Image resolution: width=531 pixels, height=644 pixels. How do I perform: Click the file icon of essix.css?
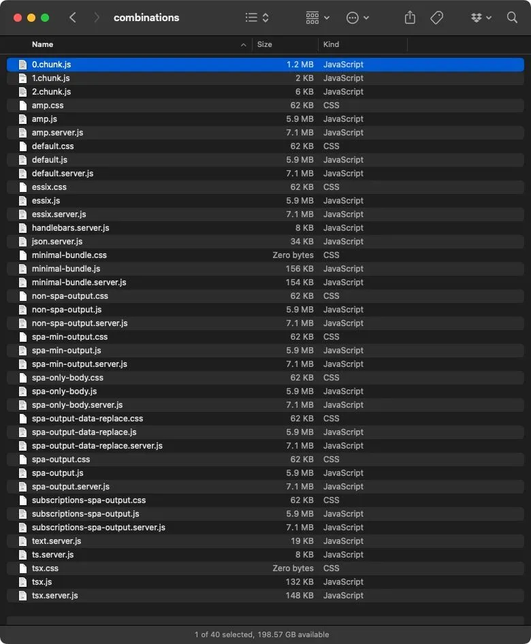tap(23, 187)
